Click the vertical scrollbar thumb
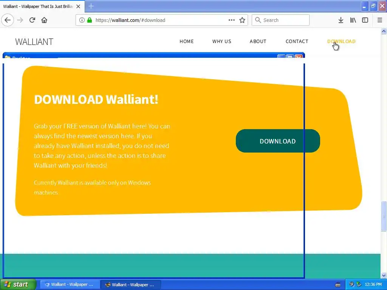This screenshot has width=387, height=290. pyautogui.click(x=384, y=216)
